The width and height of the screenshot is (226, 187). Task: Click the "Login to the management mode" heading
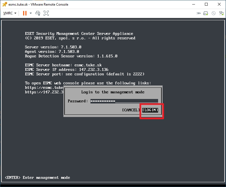pyautogui.click(x=113, y=92)
